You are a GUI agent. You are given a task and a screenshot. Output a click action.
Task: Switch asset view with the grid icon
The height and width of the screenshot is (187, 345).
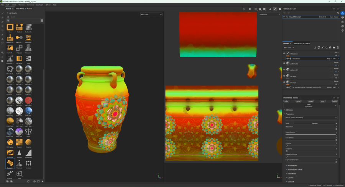coord(42,21)
